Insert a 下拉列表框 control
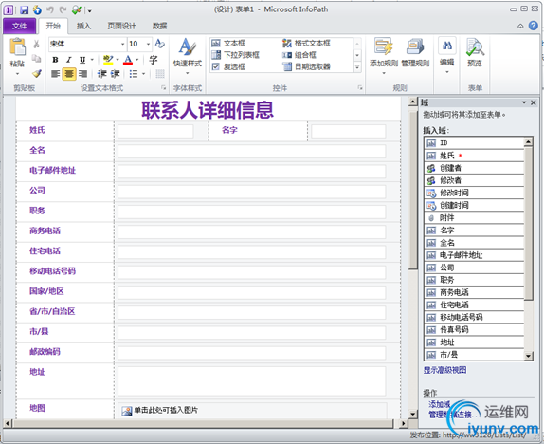The width and height of the screenshot is (544, 444). click(236, 55)
